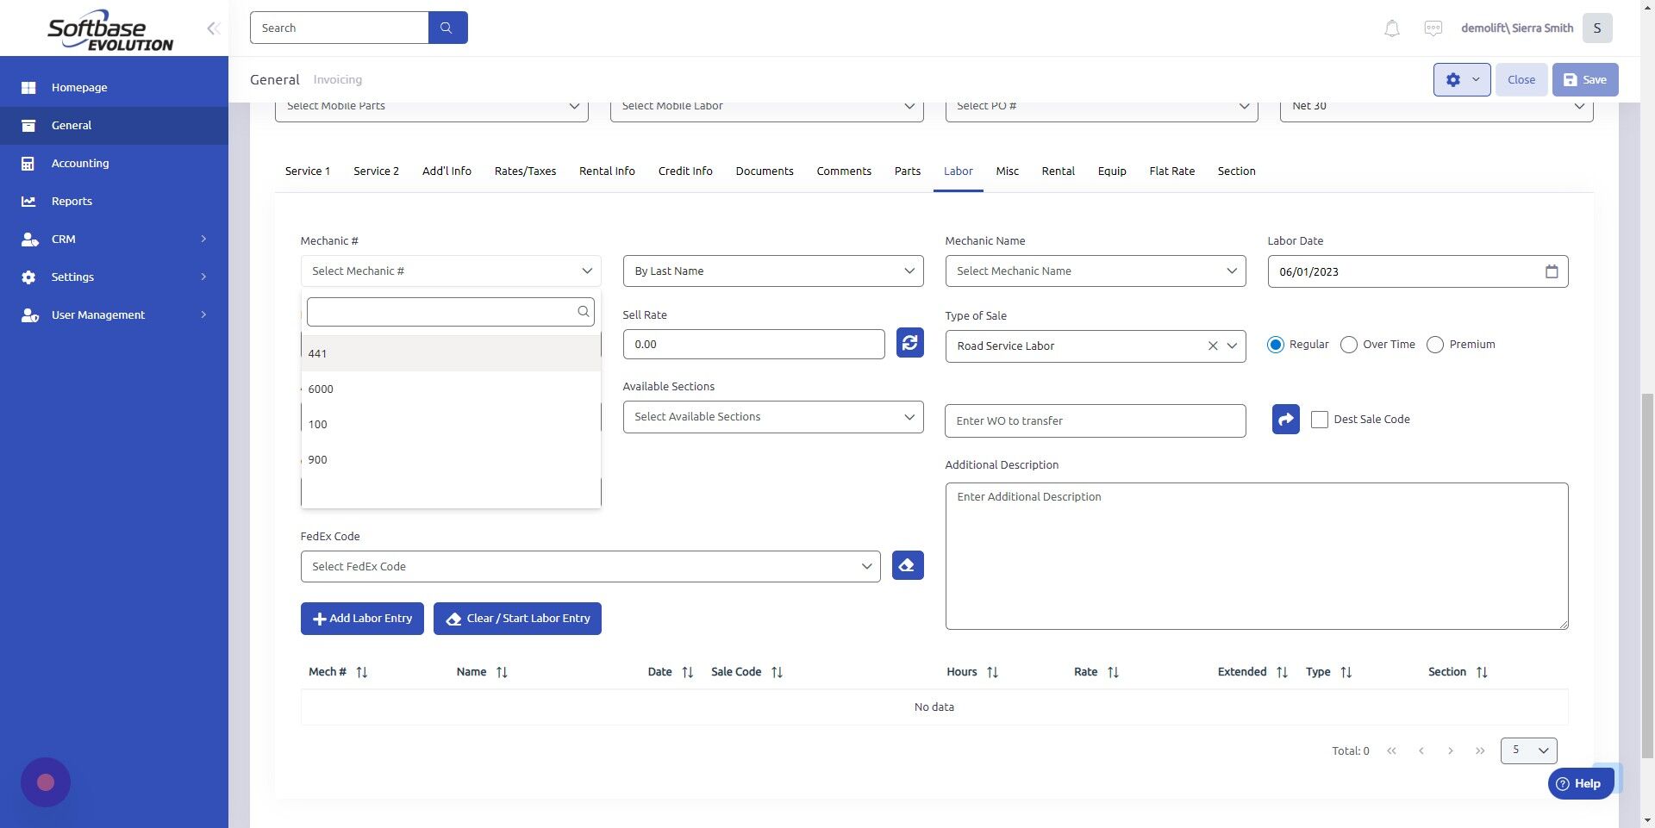1655x828 pixels.
Task: Clear FedEx Code using the eraser icon
Action: [x=907, y=565]
